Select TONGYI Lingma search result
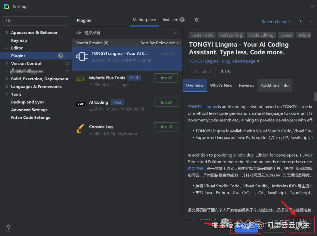Viewport: 317px width, 236px height. coord(127,59)
